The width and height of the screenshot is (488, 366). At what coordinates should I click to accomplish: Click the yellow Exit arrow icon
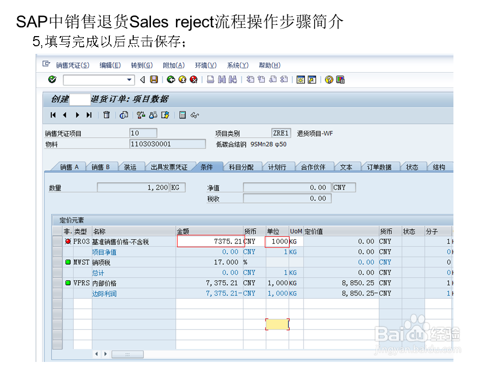coord(182,80)
